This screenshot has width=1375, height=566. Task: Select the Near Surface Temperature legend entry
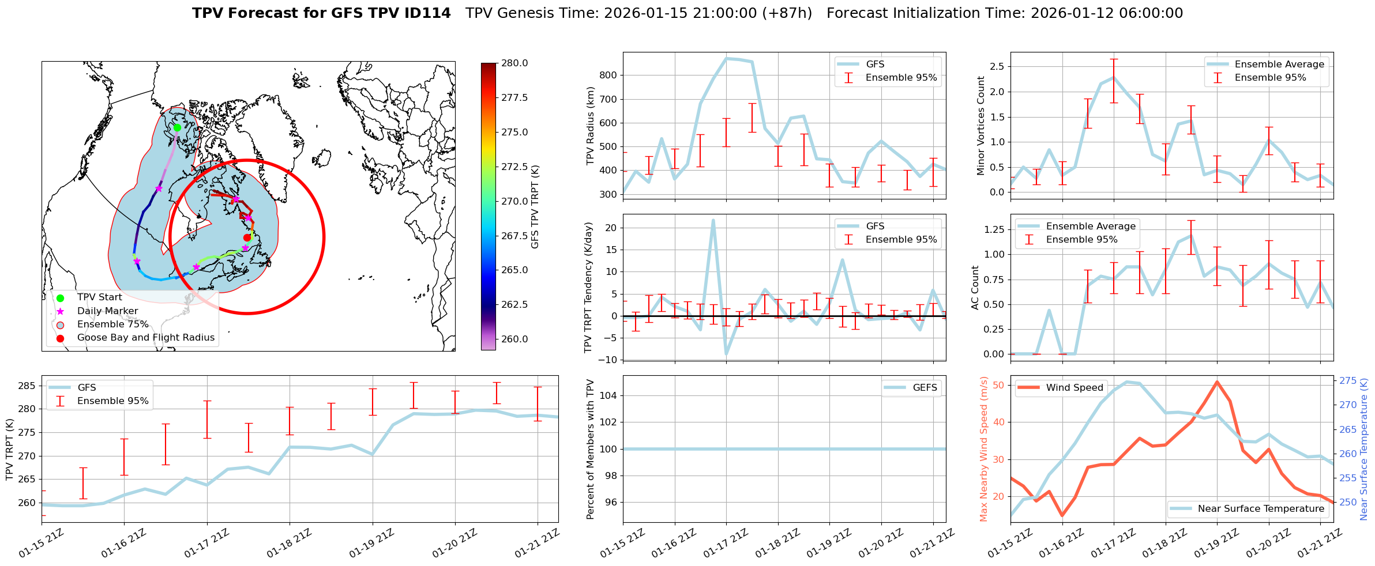[x=1260, y=509]
